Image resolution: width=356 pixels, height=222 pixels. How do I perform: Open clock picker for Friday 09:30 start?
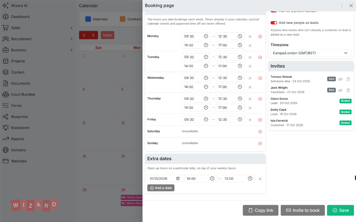click(206, 120)
